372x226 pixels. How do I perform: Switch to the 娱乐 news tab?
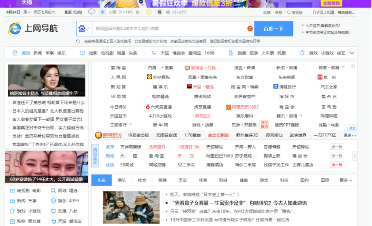point(122,180)
